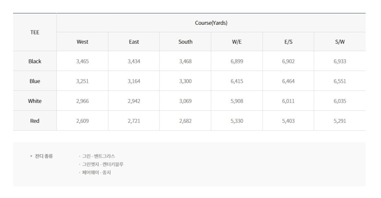Viewport: 381px width, 198px height.
Task: Click the 그린엣지 - 켄터키블루 line
Action: point(103,164)
